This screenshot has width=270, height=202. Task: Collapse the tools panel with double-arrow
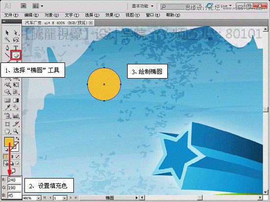(4, 21)
